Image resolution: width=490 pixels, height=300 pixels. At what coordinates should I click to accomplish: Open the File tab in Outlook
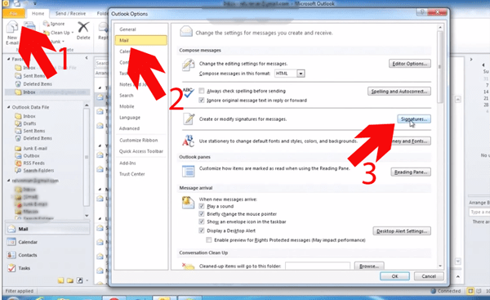point(13,13)
